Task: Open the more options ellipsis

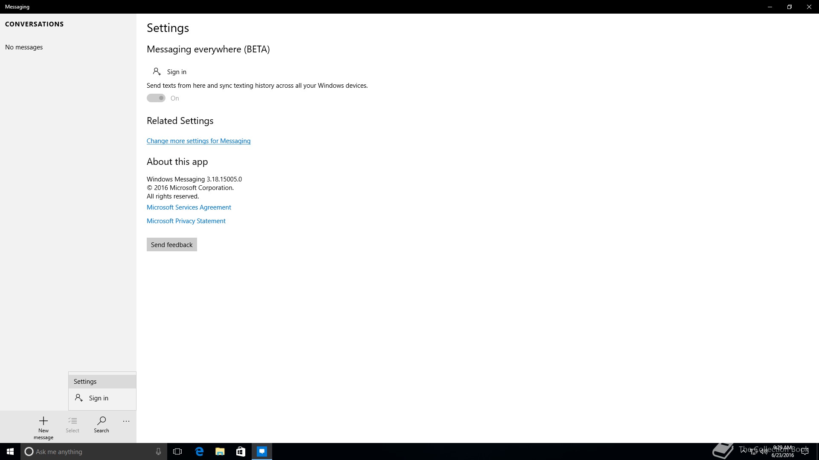Action: 126,421
